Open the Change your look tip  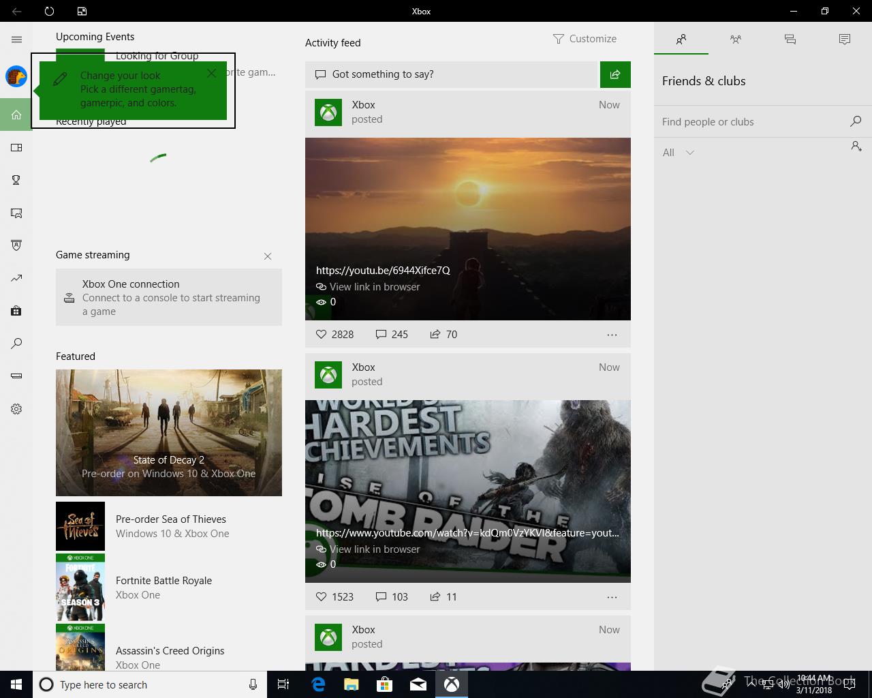click(133, 90)
